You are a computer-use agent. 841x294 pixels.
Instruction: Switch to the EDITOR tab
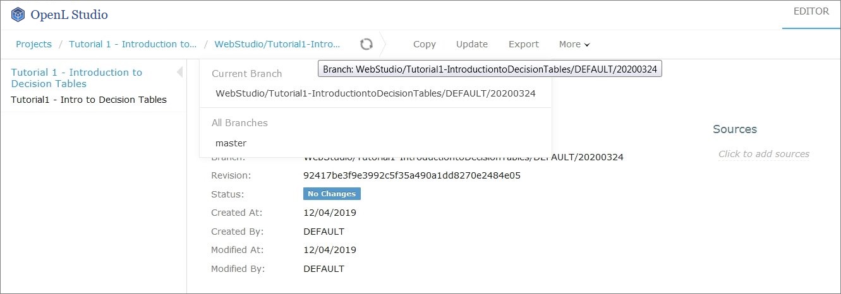coord(811,12)
